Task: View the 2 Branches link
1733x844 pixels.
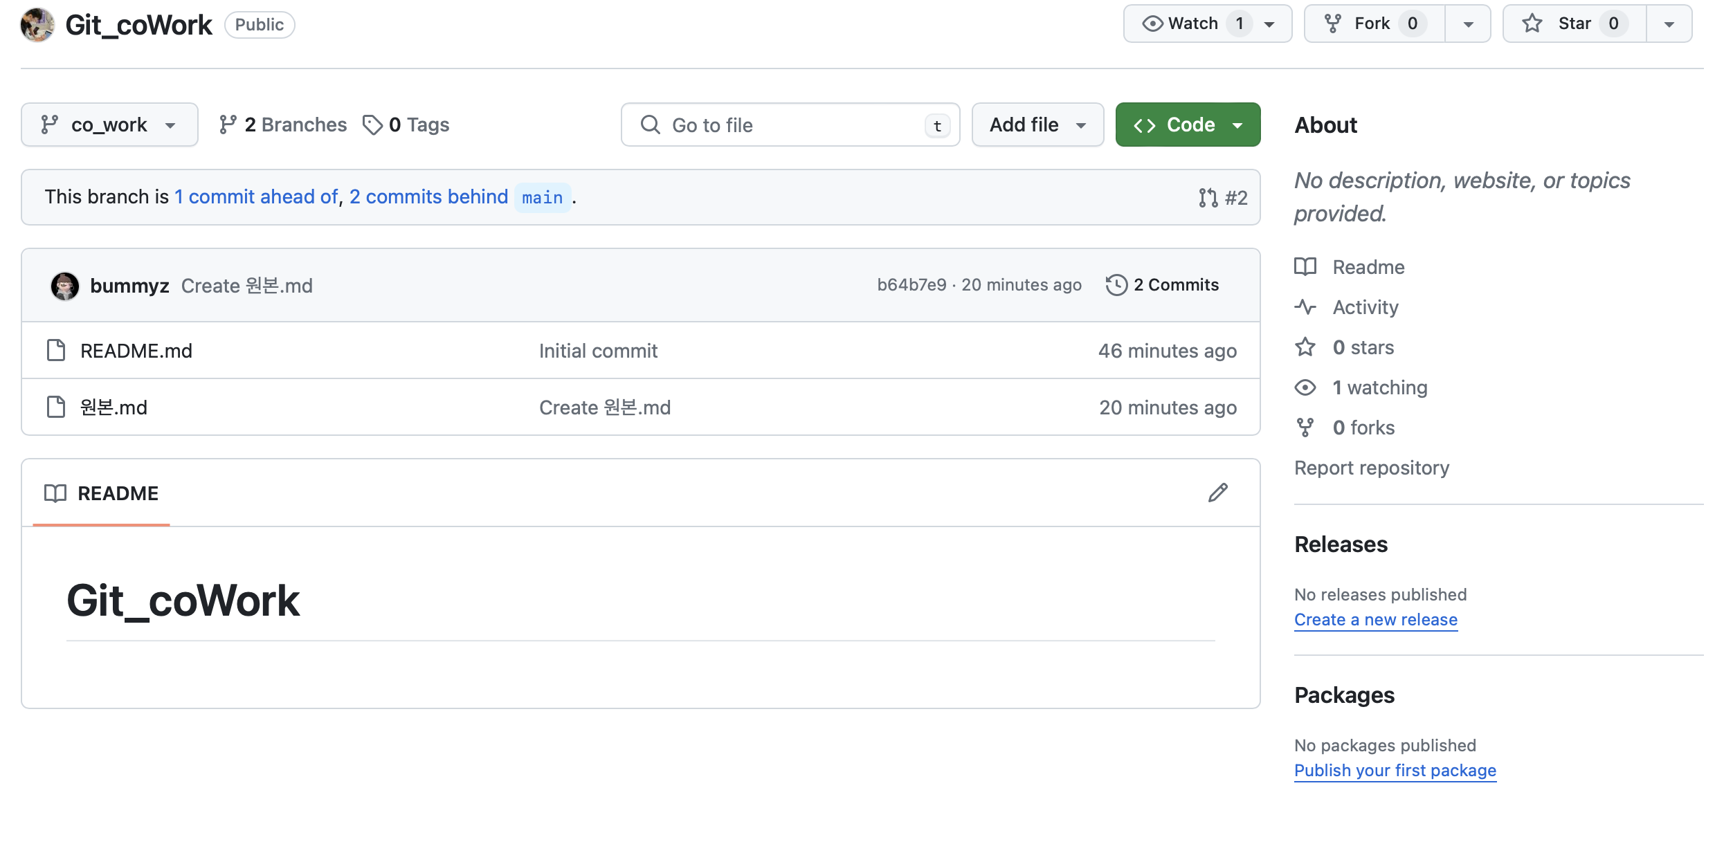Action: (282, 125)
